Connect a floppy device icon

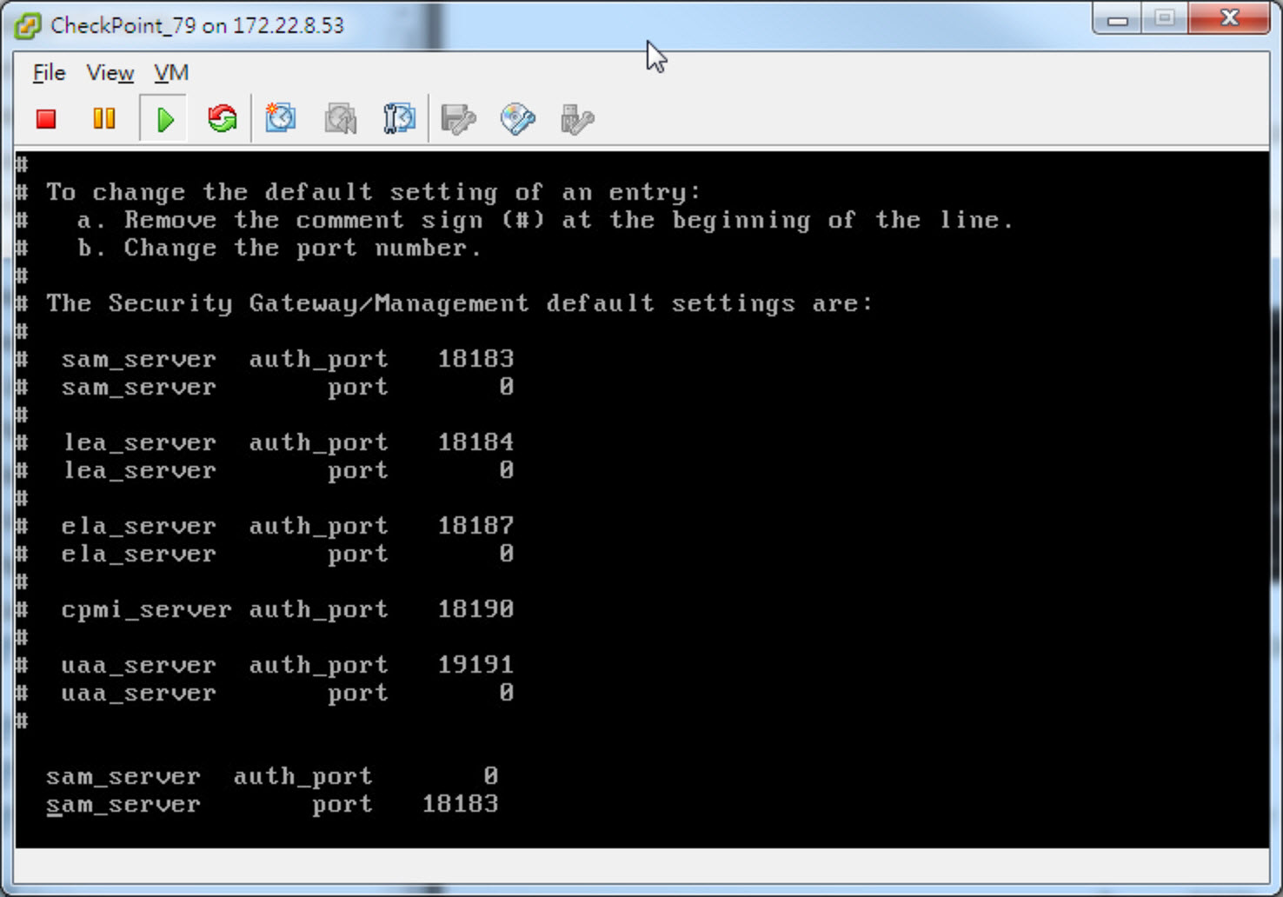(x=458, y=119)
